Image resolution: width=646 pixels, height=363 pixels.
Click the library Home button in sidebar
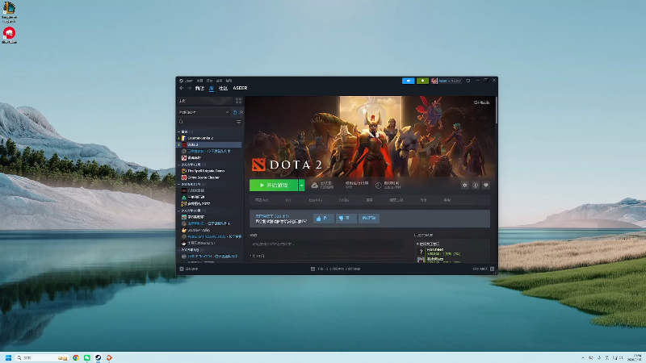pos(205,101)
